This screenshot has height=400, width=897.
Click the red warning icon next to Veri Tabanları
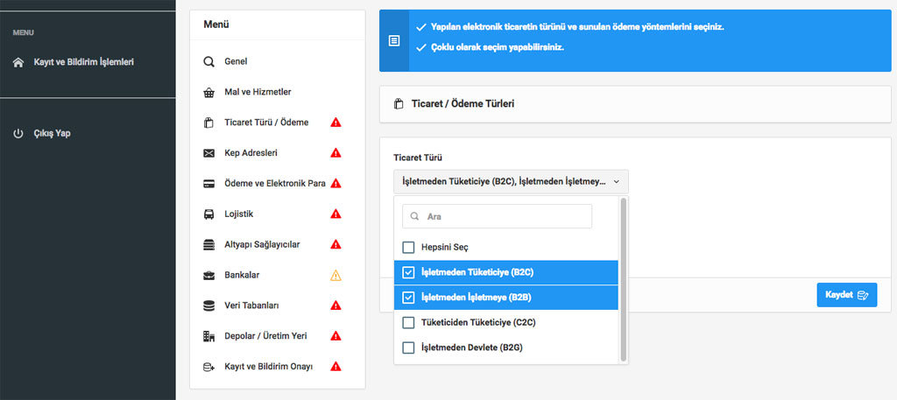coord(335,305)
